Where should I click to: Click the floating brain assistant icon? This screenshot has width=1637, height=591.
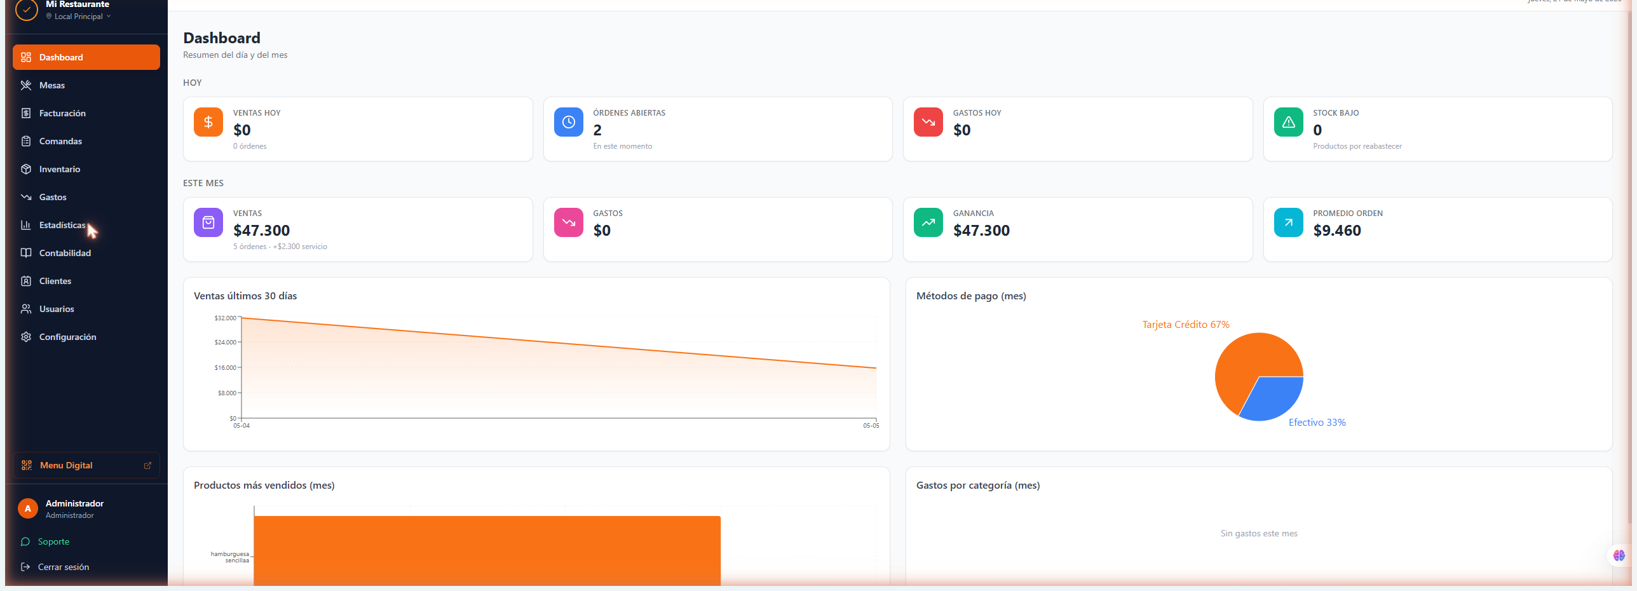(x=1619, y=555)
